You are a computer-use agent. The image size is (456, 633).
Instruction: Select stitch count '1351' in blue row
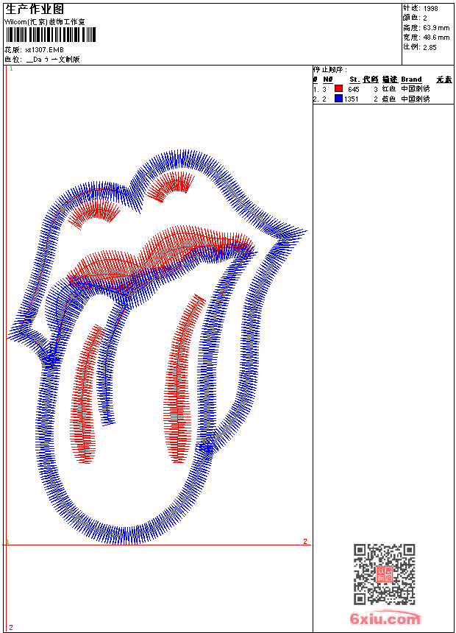pyautogui.click(x=352, y=99)
